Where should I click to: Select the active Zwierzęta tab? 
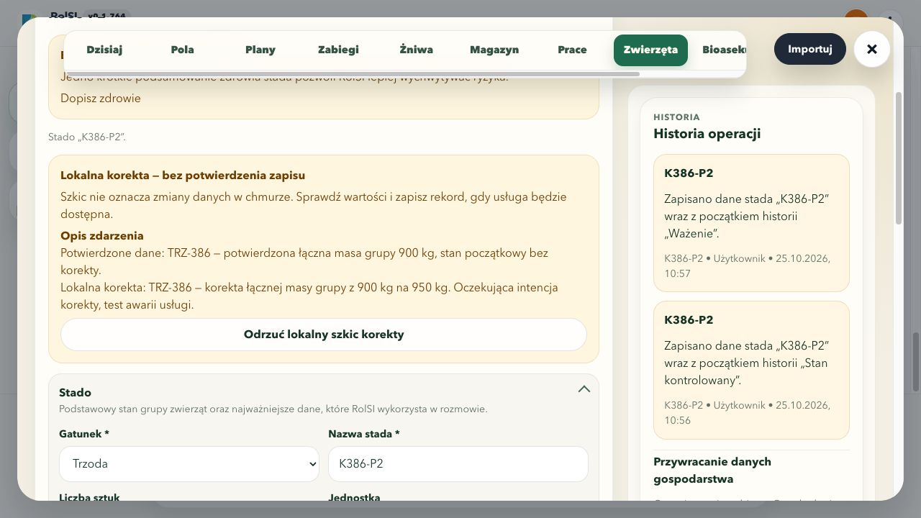(x=650, y=50)
